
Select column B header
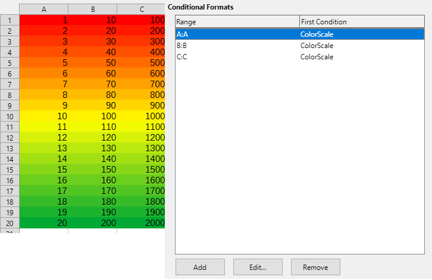tap(93, 9)
